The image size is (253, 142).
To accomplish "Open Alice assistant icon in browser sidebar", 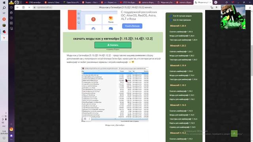I will click(11, 136).
